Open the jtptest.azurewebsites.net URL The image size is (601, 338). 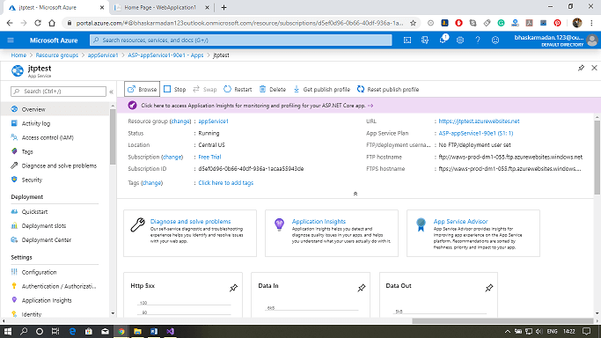(x=479, y=121)
